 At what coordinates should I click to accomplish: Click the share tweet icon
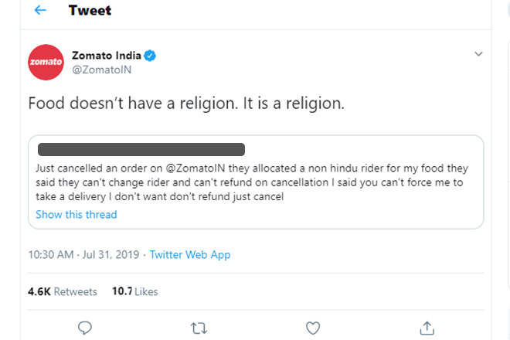point(426,328)
